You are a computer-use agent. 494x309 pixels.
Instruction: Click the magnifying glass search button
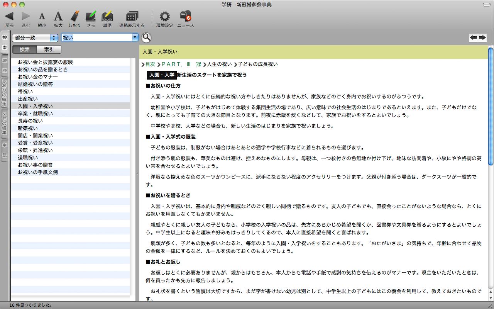[146, 37]
